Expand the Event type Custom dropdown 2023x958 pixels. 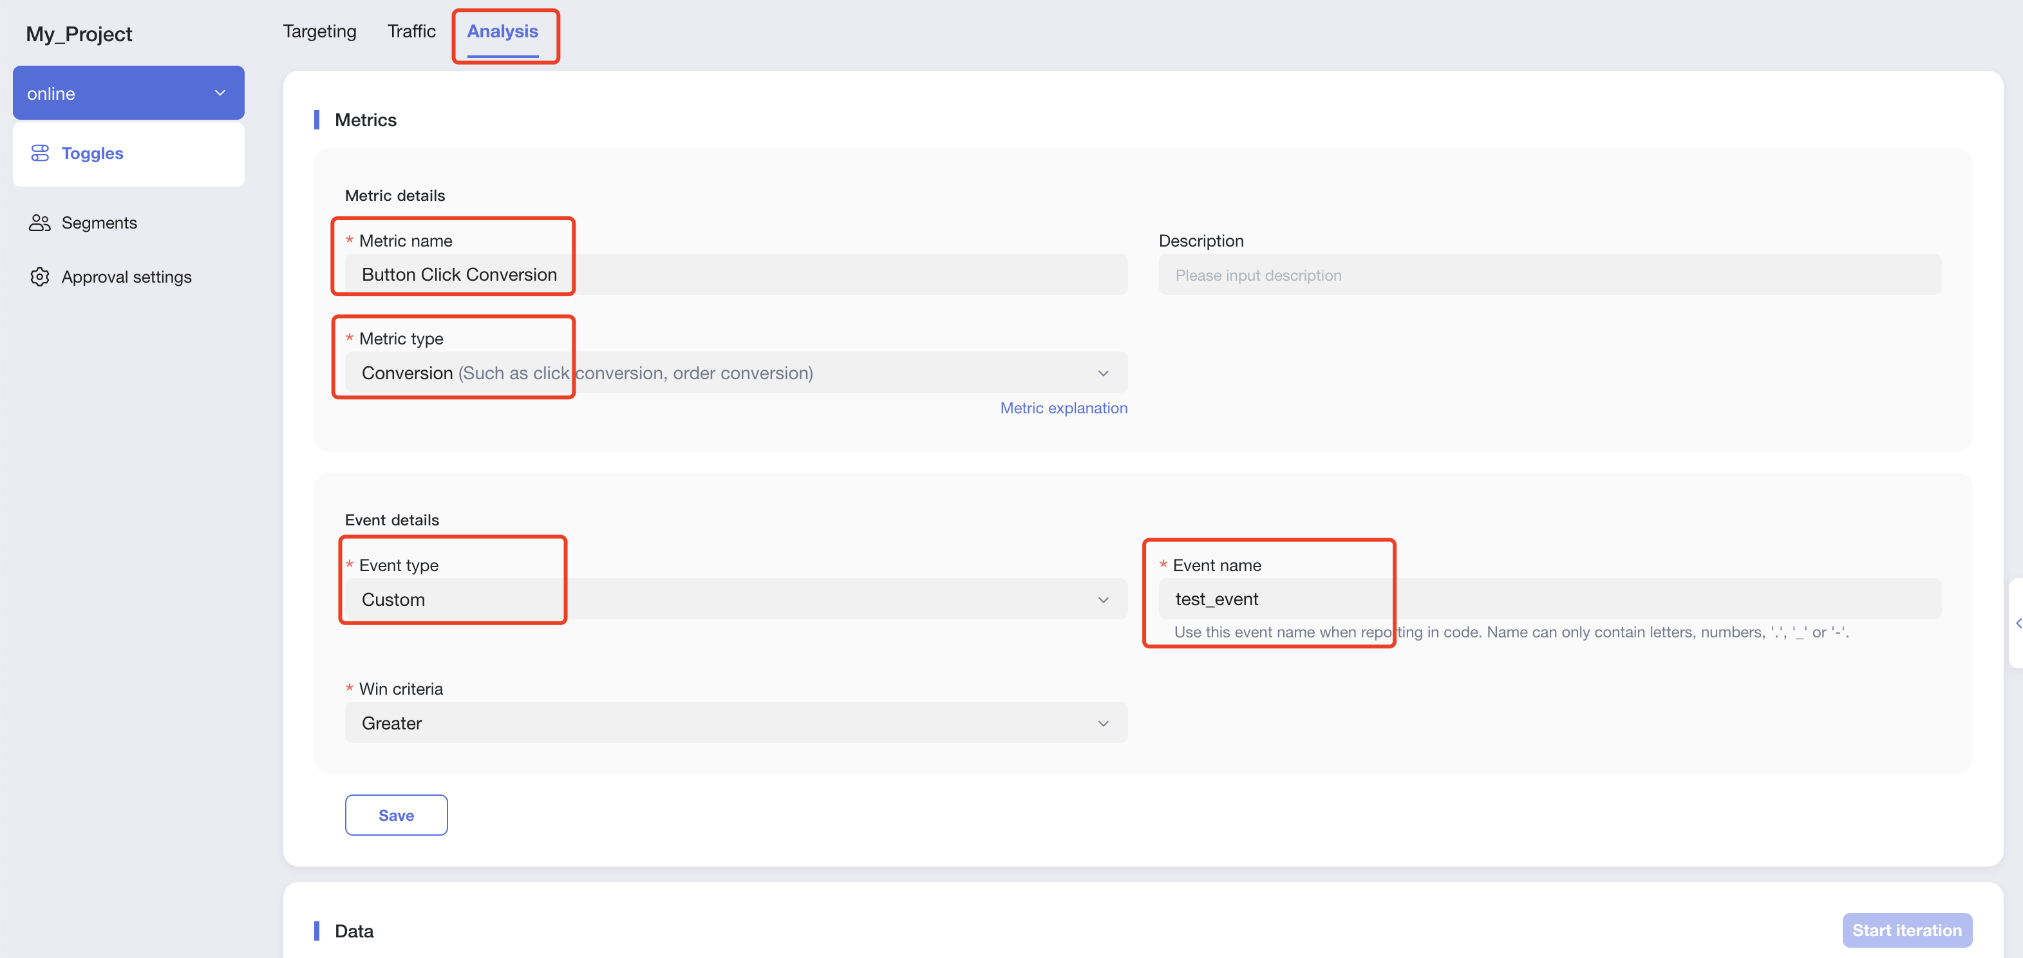tap(735, 599)
